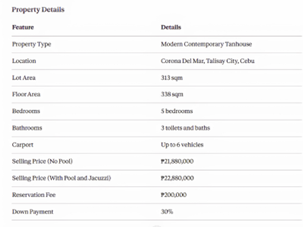Click the Property Details heading
Viewport: 303px width, 227px height.
38,9
